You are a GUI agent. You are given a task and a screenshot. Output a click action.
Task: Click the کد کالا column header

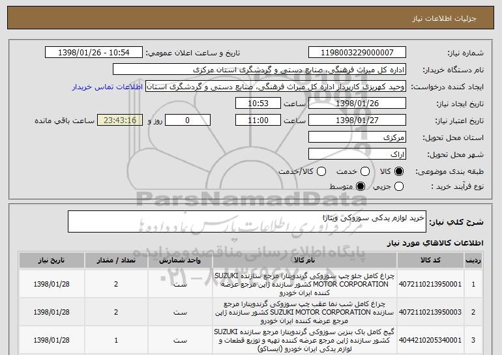tap(430, 261)
